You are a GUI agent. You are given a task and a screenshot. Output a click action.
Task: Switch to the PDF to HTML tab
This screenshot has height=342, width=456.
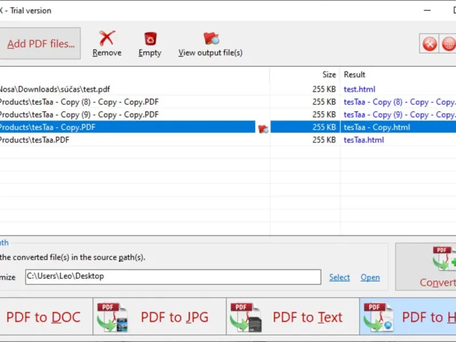pyautogui.click(x=408, y=317)
